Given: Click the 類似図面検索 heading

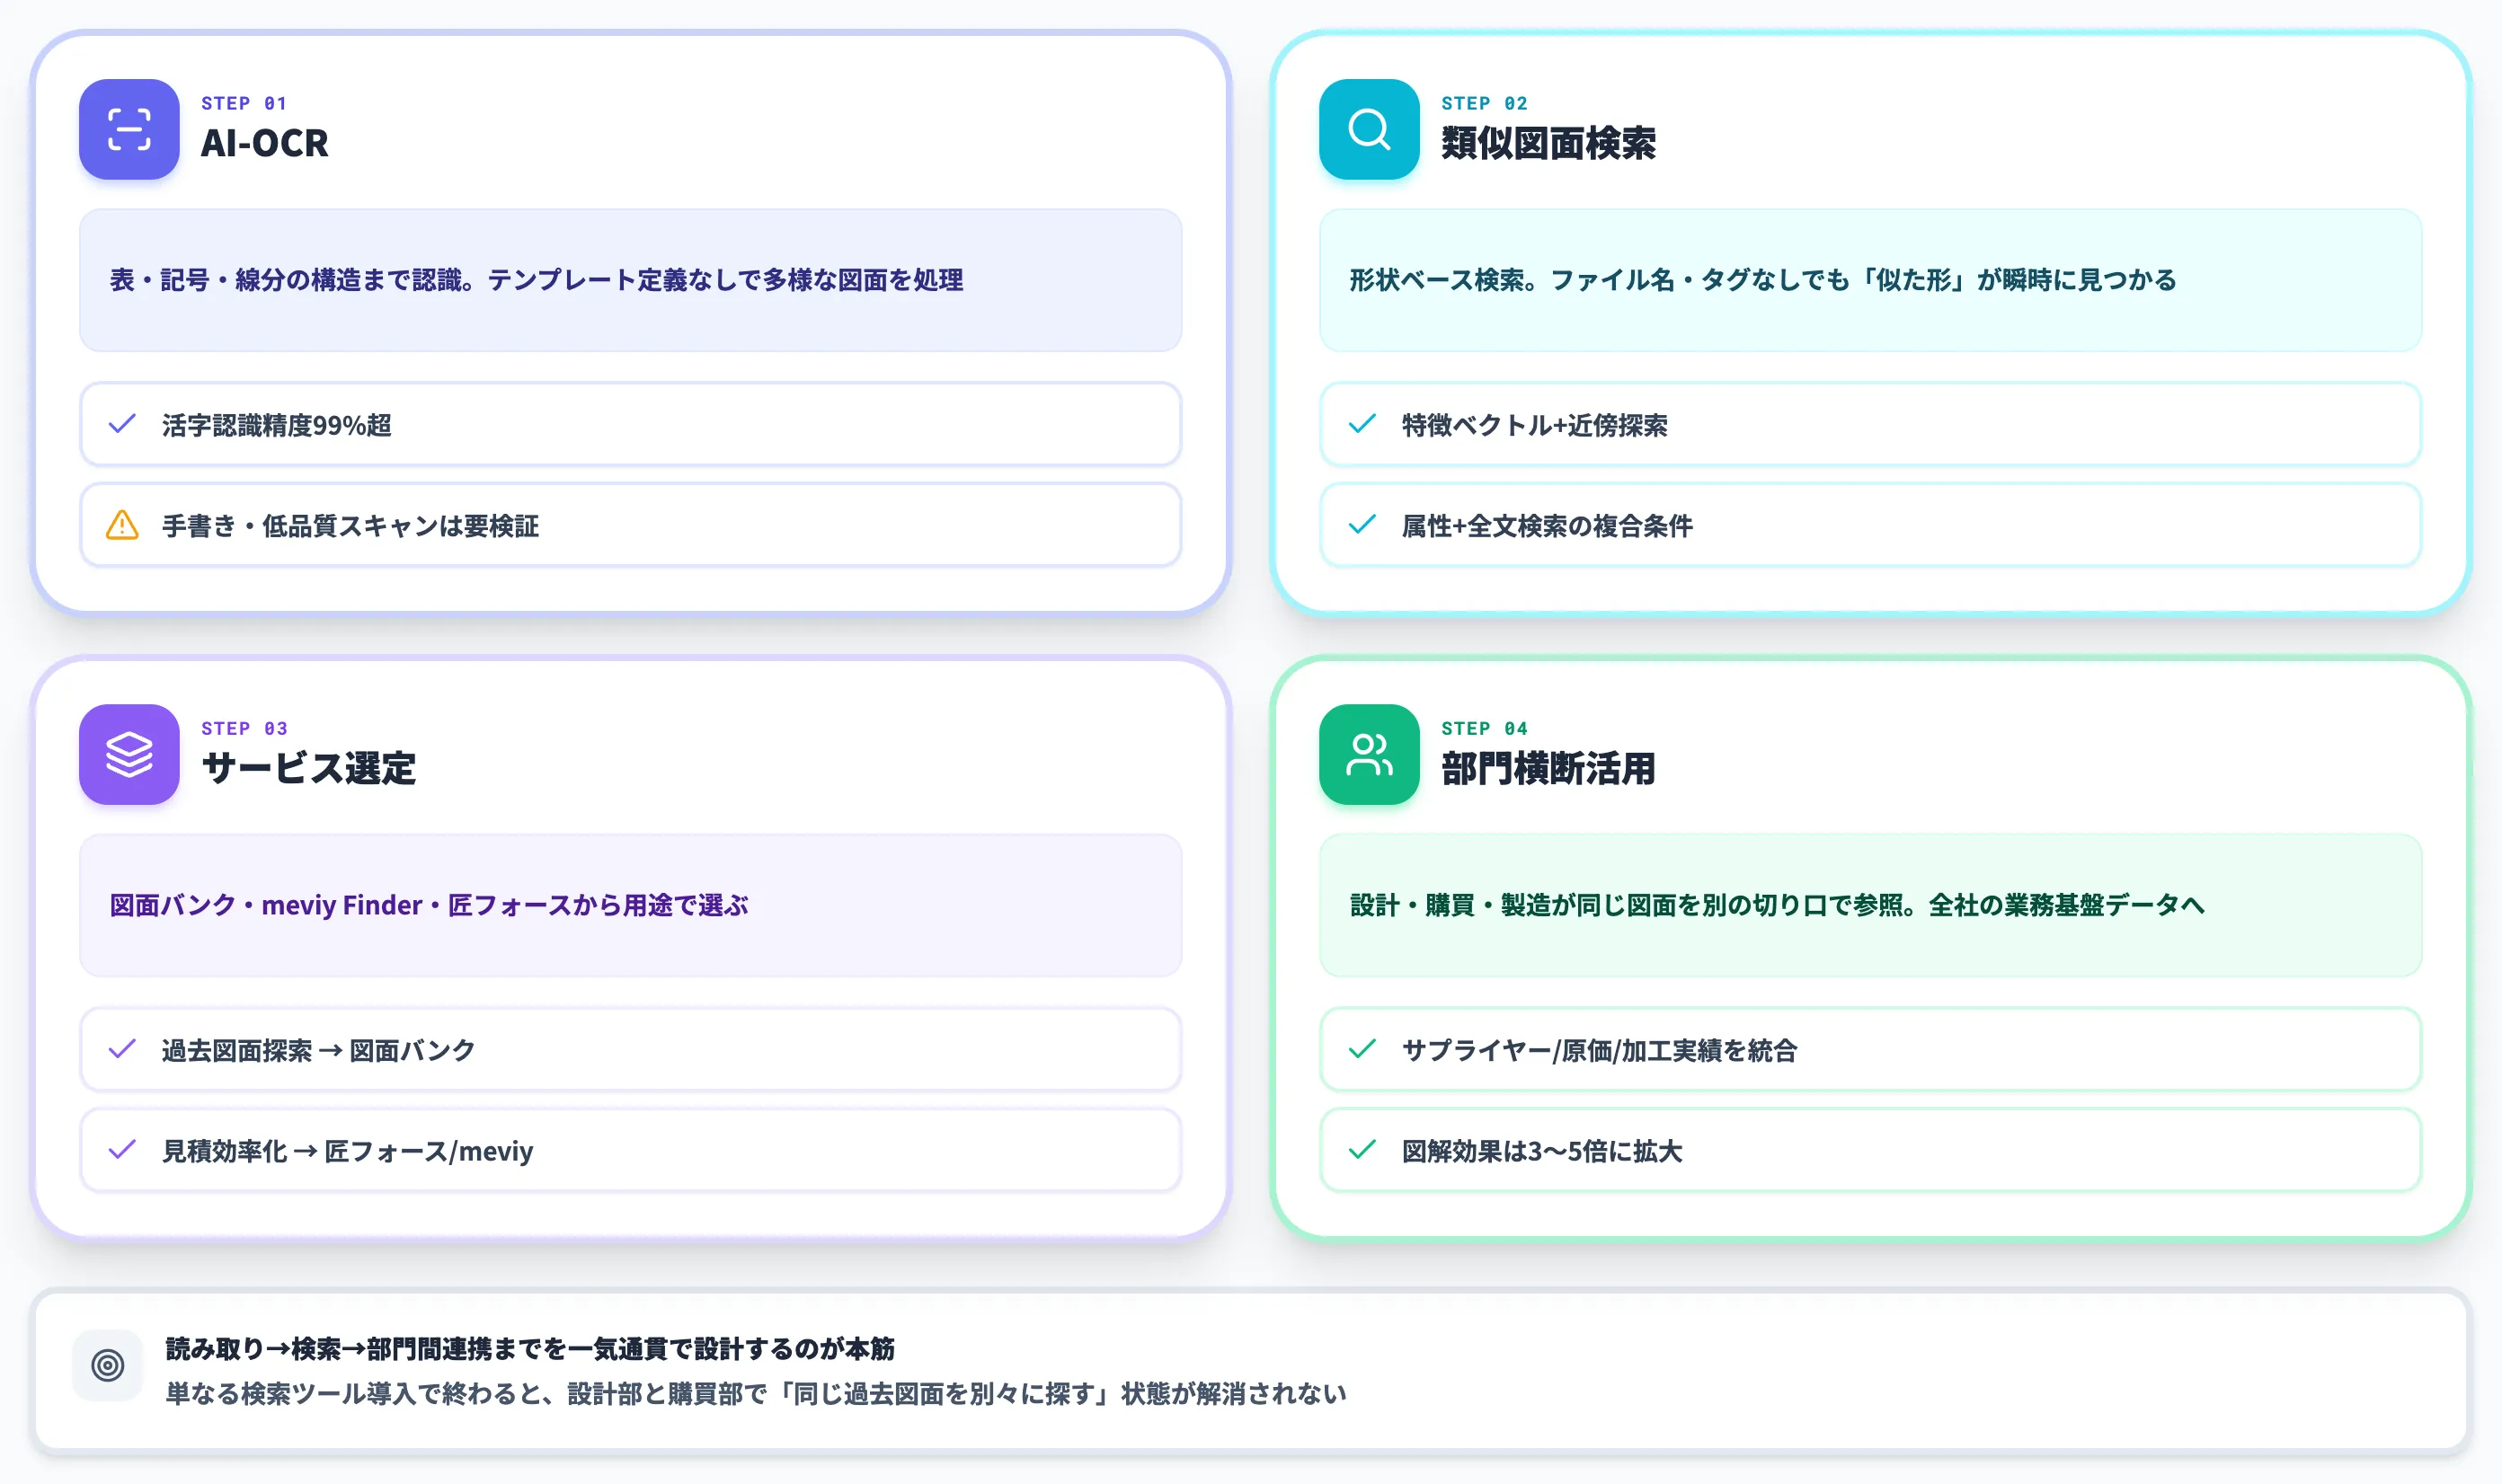Looking at the screenshot, I should pos(1548,143).
